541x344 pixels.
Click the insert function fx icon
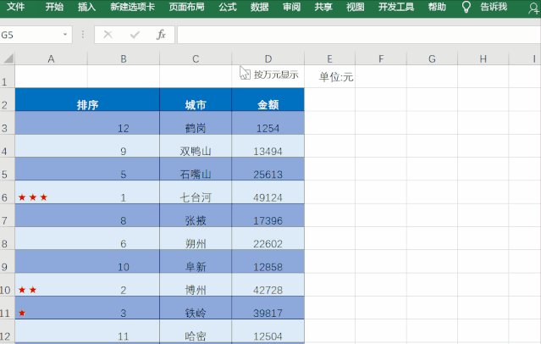(x=161, y=35)
